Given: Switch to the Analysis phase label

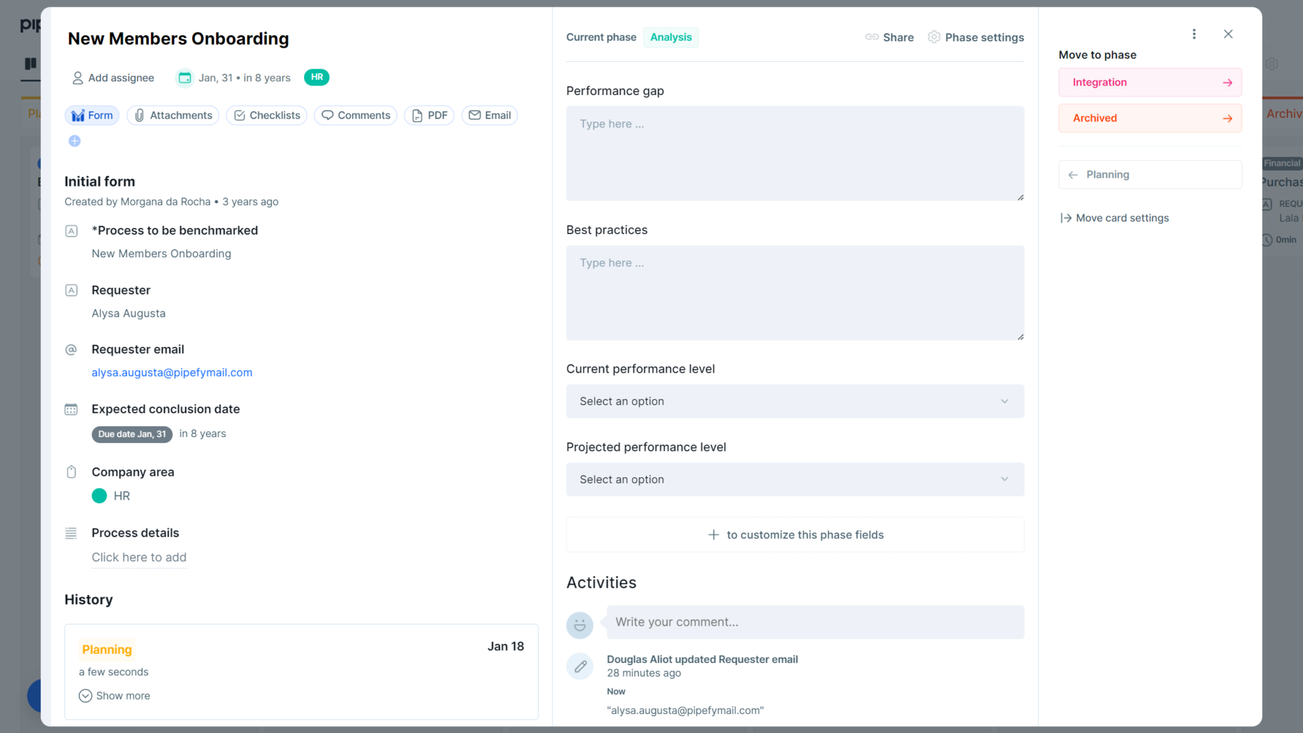Looking at the screenshot, I should click(671, 37).
